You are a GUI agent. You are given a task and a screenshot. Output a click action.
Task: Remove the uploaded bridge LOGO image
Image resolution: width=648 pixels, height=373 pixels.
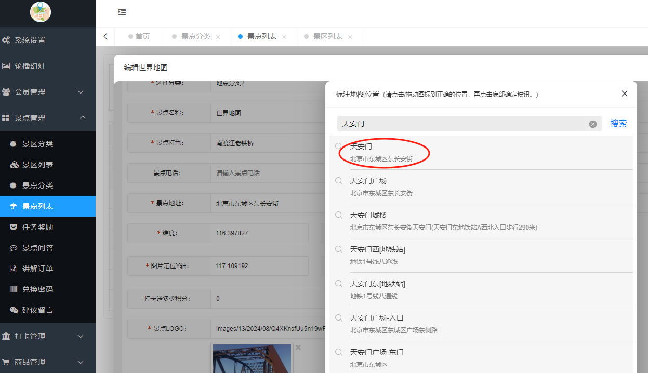pyautogui.click(x=298, y=347)
